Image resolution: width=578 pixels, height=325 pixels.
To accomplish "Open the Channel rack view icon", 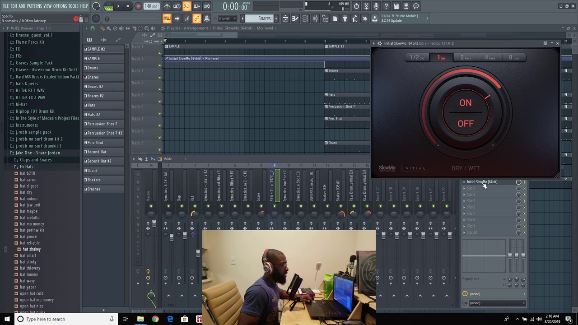I will [x=305, y=19].
